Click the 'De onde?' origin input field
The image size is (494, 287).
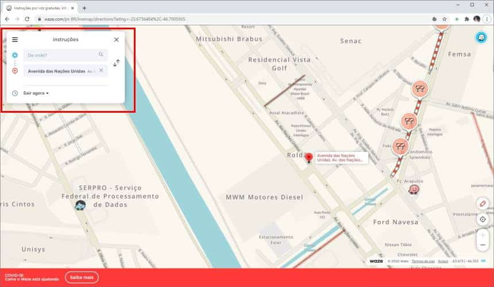pyautogui.click(x=65, y=55)
